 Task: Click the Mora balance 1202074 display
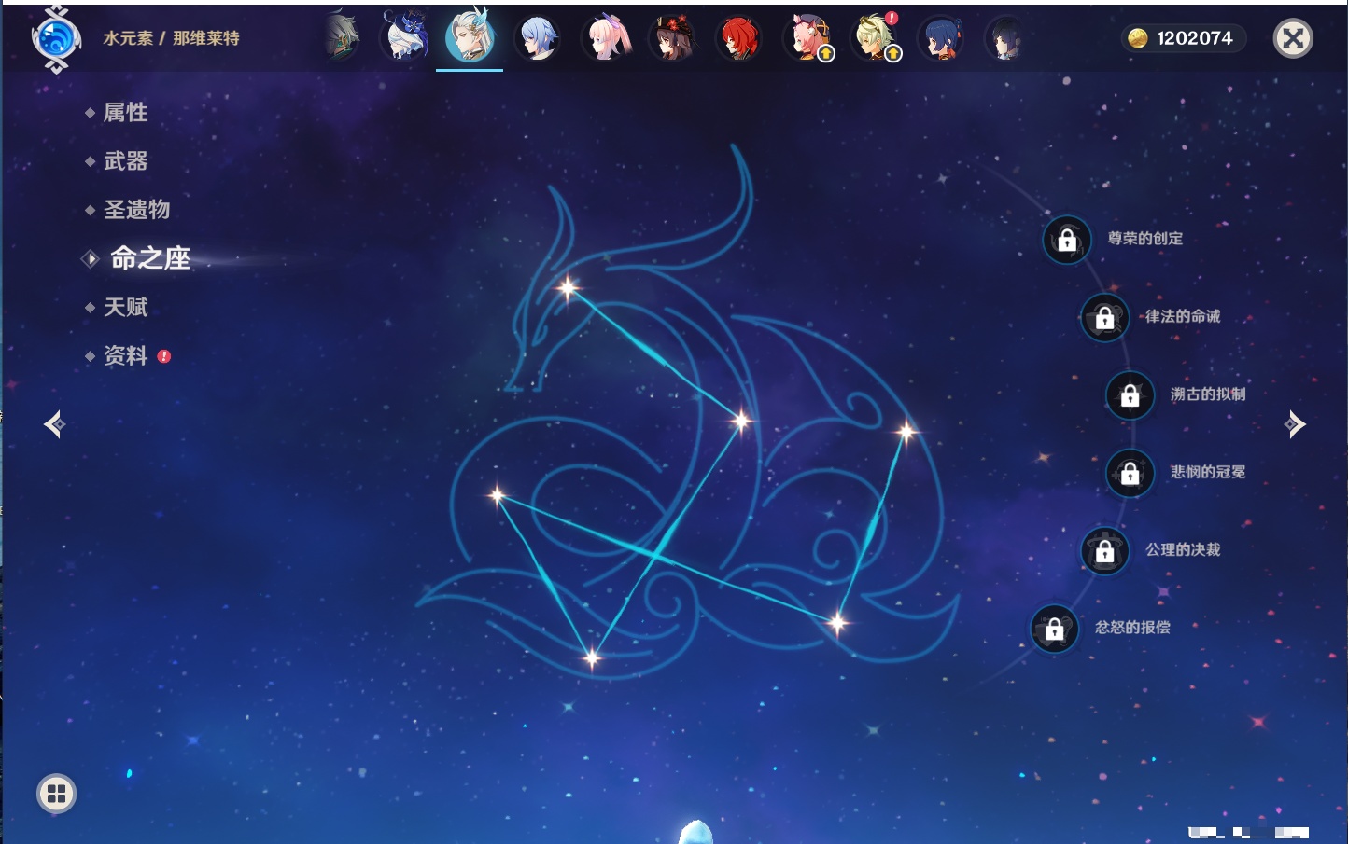(x=1182, y=38)
